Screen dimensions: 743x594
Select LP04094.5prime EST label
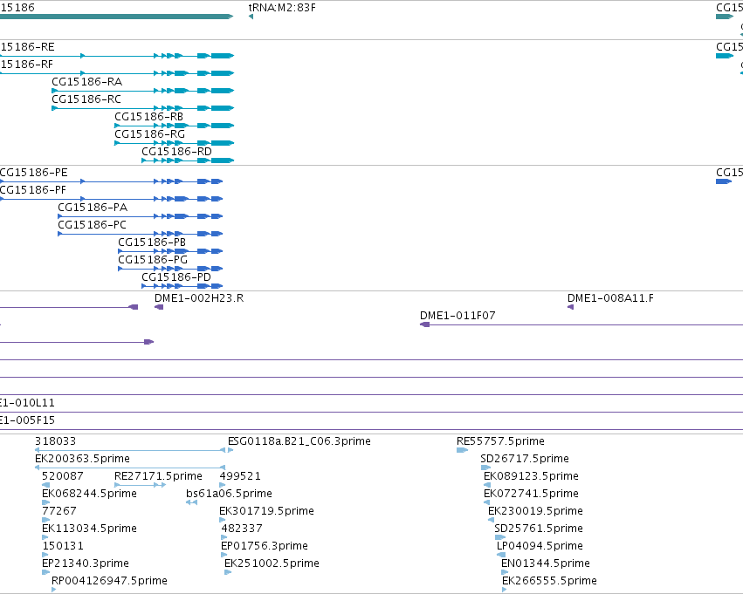pos(540,546)
